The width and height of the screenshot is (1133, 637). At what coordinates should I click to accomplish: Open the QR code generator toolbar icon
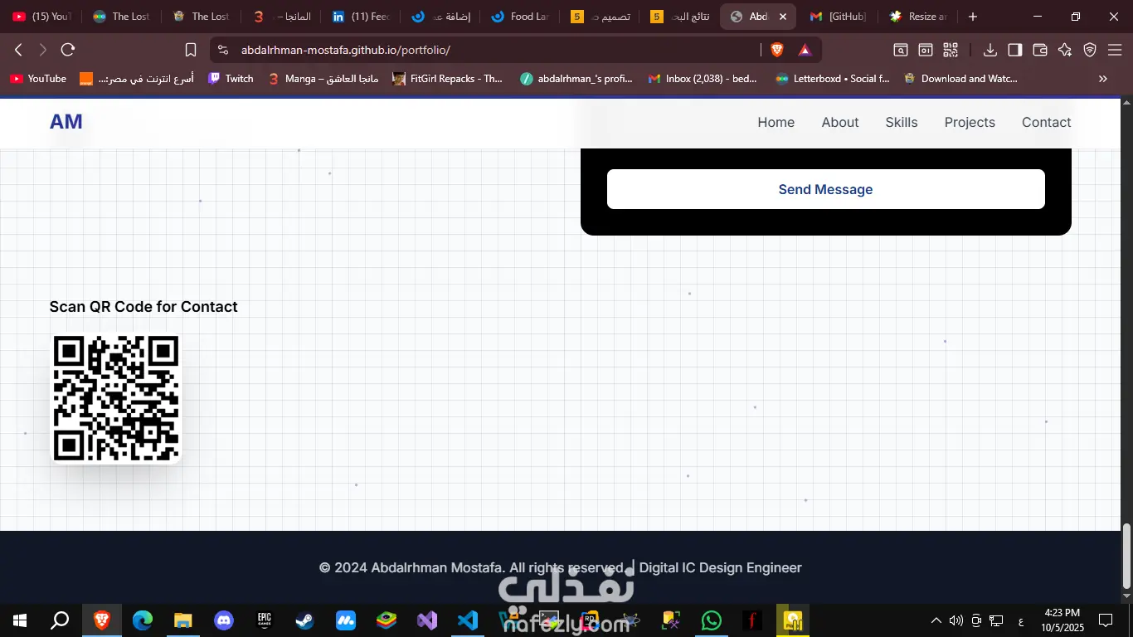951,50
